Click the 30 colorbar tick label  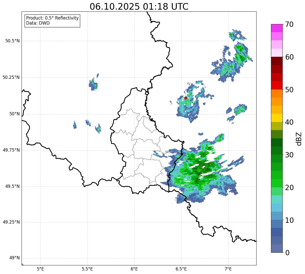tap(289, 155)
